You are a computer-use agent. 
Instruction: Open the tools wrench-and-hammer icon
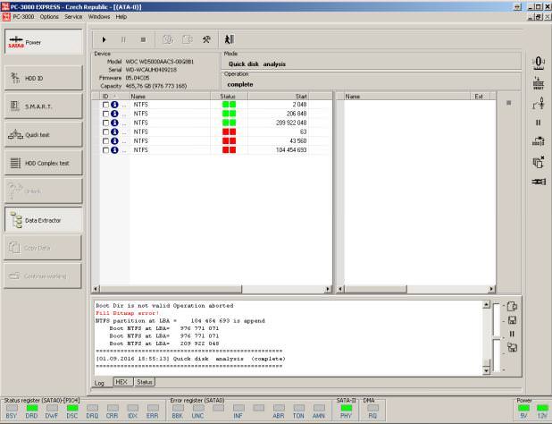pyautogui.click(x=206, y=40)
